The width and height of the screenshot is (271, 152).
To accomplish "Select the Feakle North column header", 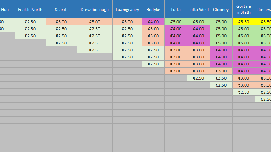I will click(30, 9).
